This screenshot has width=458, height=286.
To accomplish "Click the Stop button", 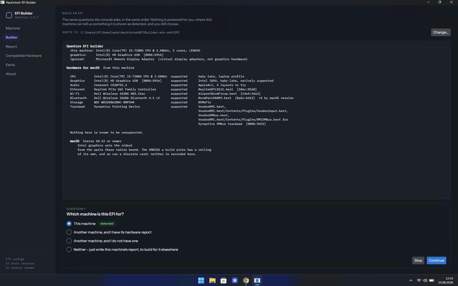I will point(418,260).
